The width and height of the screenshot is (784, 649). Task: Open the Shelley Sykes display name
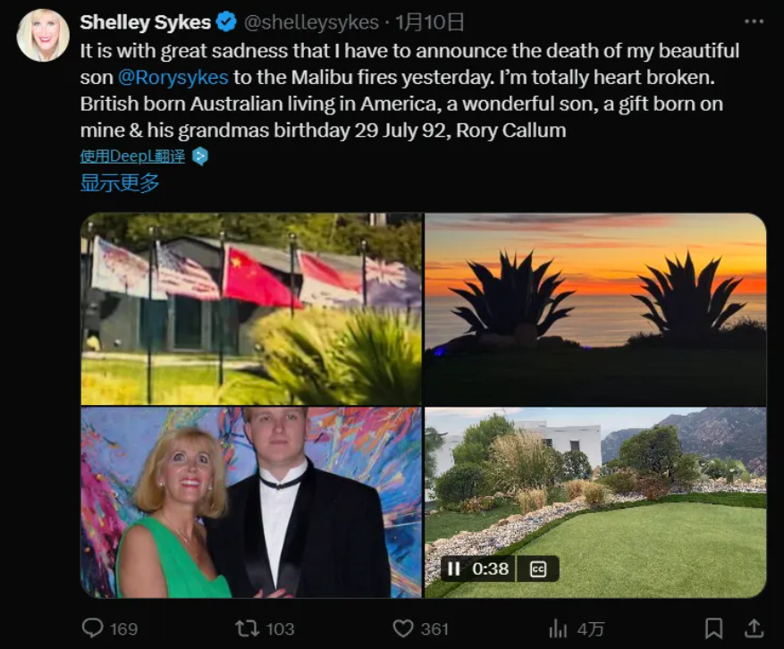(146, 22)
